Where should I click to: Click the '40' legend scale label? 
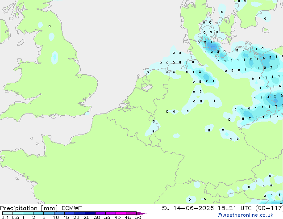(x=117, y=217)
